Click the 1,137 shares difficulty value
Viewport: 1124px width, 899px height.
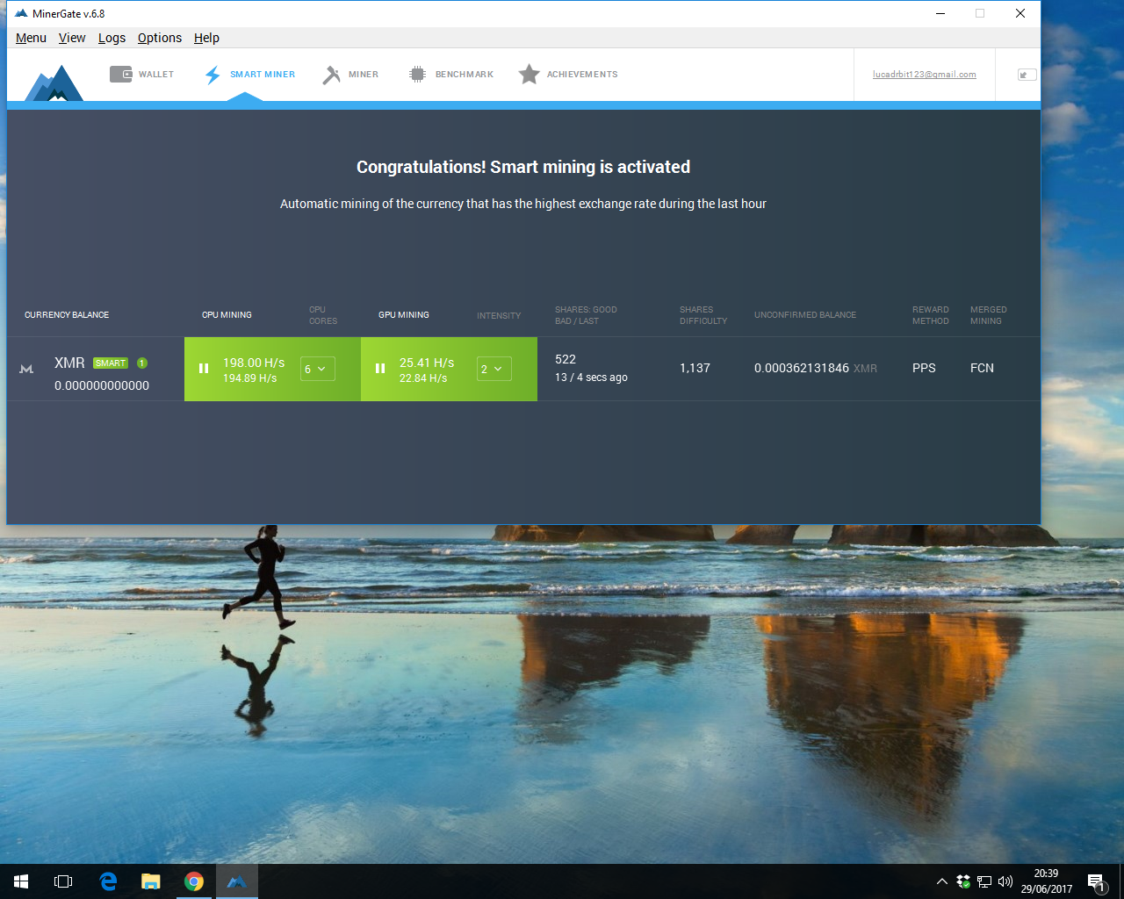tap(695, 368)
